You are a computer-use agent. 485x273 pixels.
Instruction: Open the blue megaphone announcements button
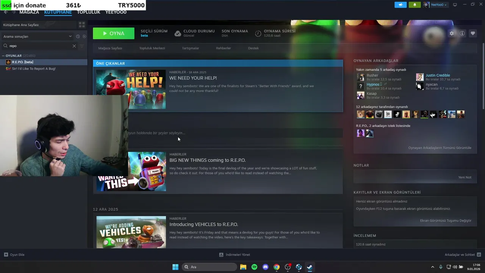coord(401,5)
